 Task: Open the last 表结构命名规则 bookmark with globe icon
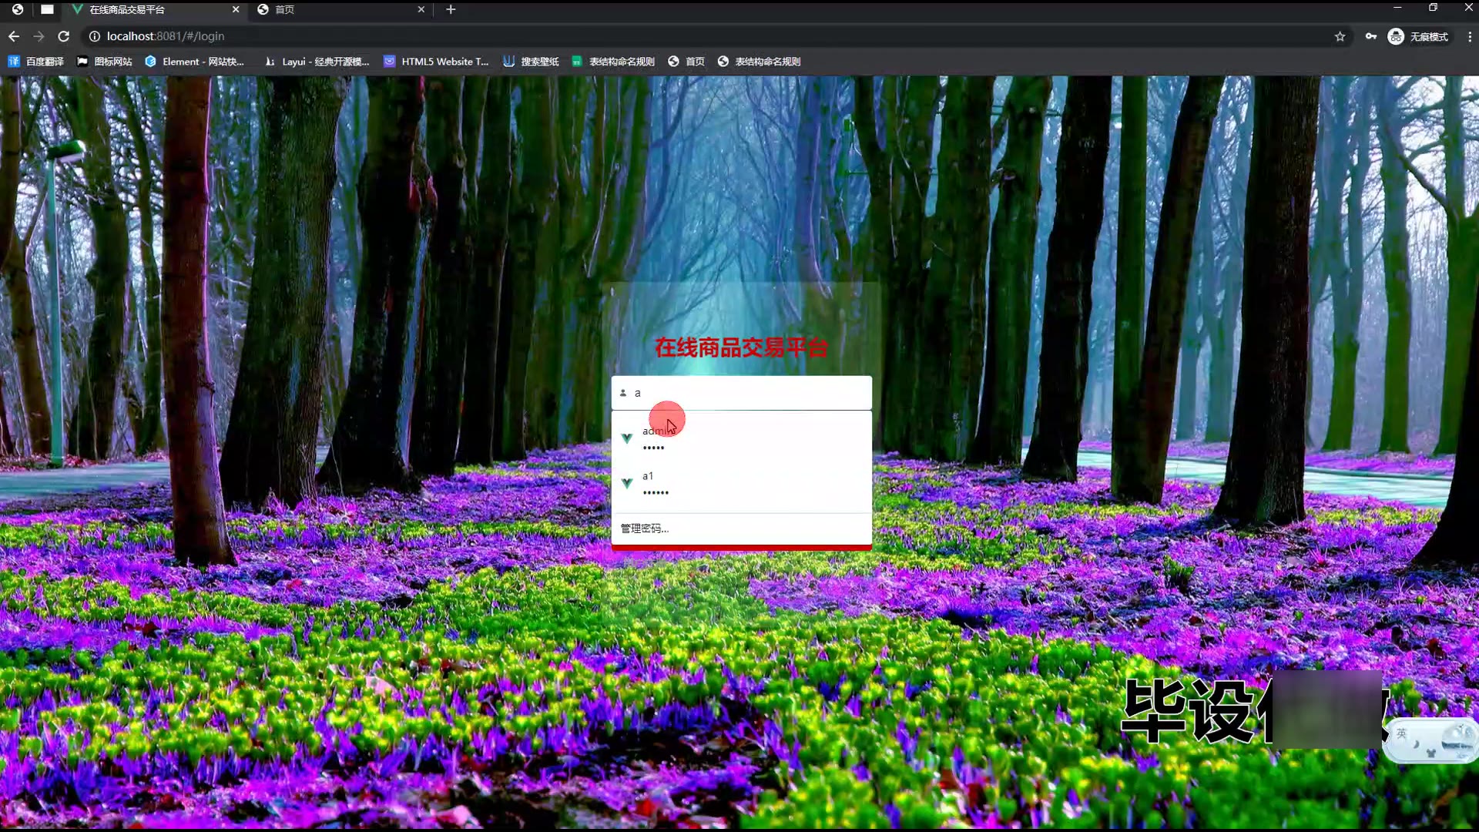click(759, 62)
